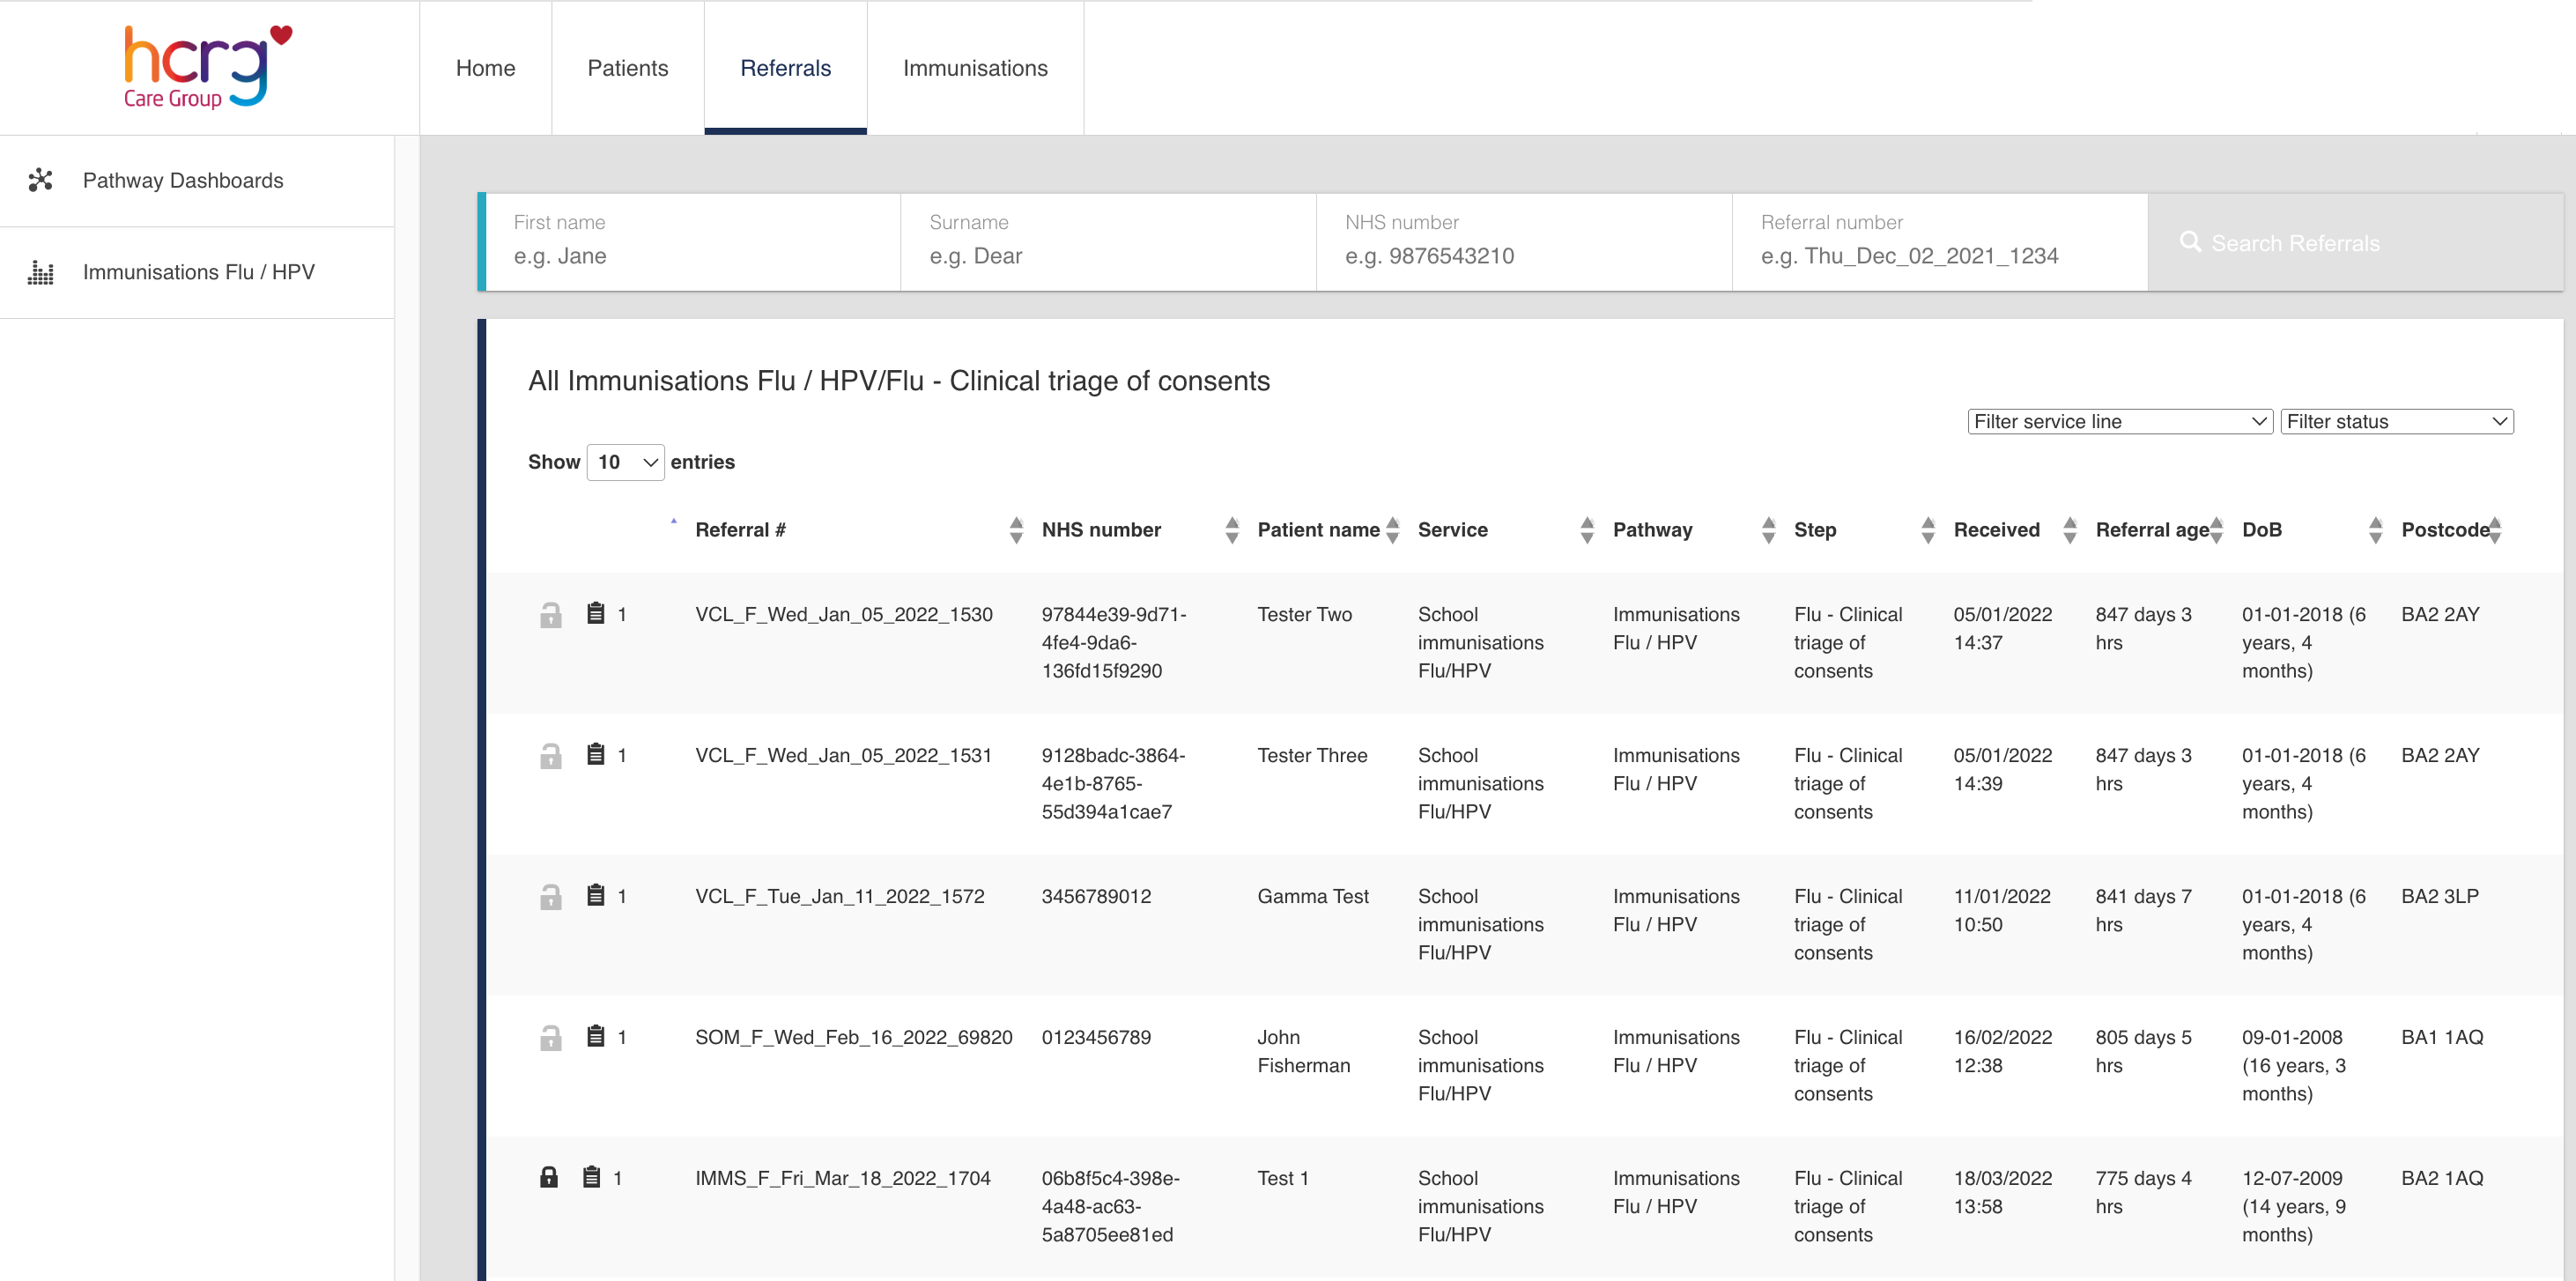This screenshot has height=1281, width=2576.
Task: Open the Filter status dropdown
Action: (2396, 421)
